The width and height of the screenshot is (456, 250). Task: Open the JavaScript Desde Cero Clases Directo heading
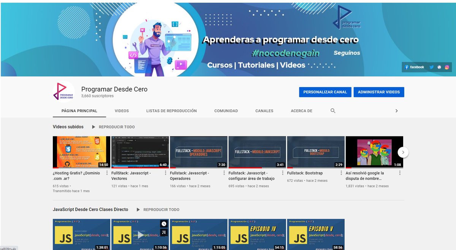(x=90, y=209)
